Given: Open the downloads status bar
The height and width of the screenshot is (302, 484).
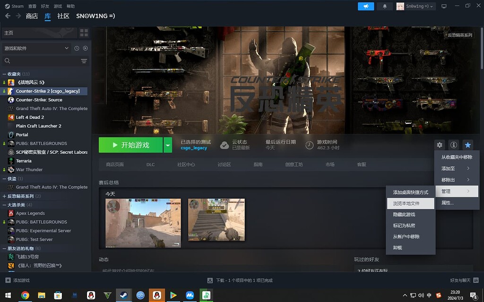Looking at the screenshot, I should tap(240, 280).
